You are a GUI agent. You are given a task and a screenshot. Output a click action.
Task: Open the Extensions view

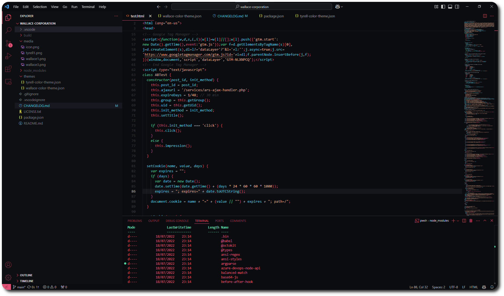pos(8,69)
